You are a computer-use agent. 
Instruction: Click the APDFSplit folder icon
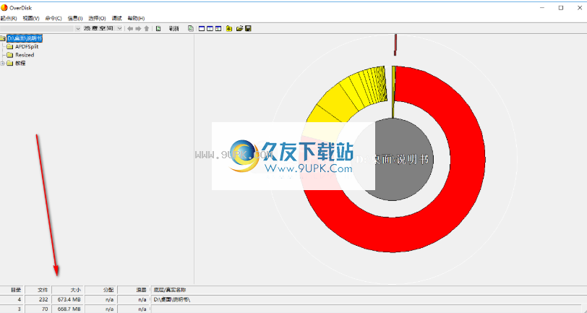pyautogui.click(x=10, y=47)
